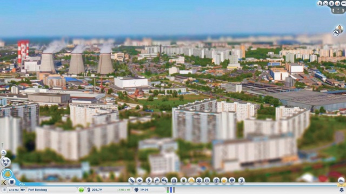Click the highlighted orange city button
346x194 pixels.
(7, 174)
